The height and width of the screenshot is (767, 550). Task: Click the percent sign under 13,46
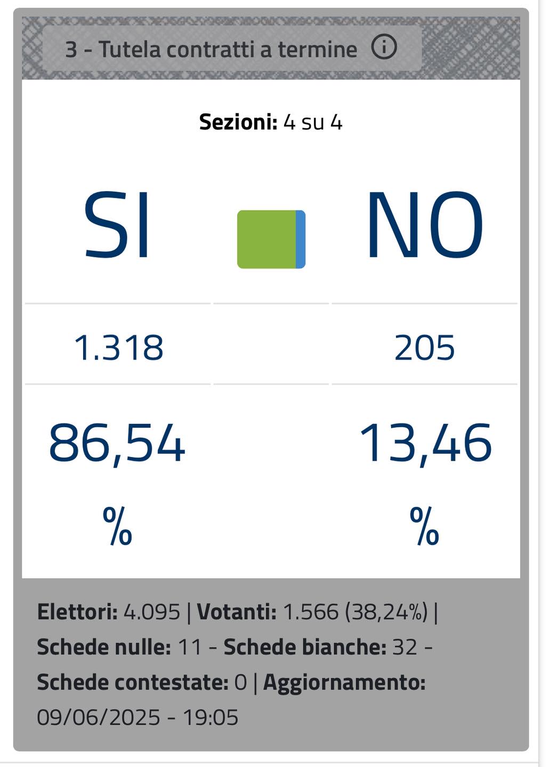click(x=425, y=526)
